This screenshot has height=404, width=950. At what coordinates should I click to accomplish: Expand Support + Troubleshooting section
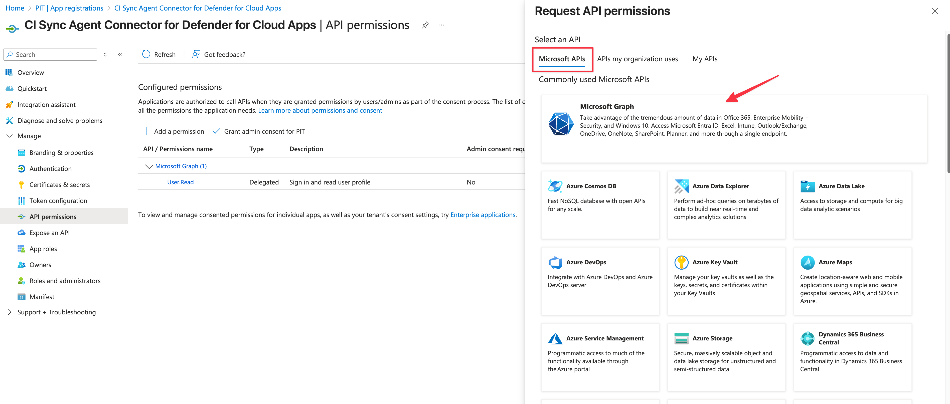pos(10,312)
